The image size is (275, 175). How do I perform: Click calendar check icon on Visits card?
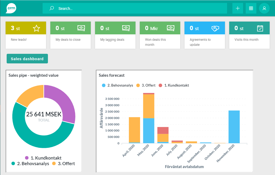click(x=260, y=28)
